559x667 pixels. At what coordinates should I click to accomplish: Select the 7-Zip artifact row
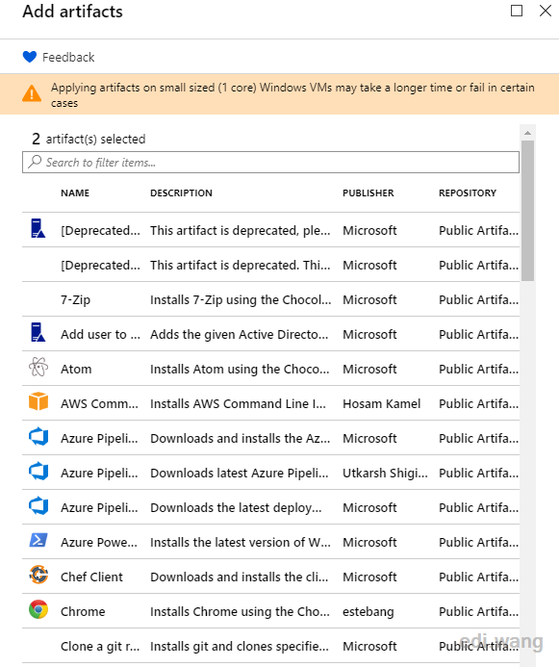tap(270, 299)
